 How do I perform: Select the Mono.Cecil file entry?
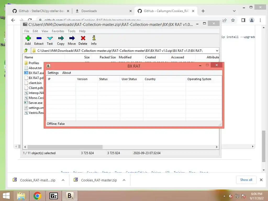34,98
